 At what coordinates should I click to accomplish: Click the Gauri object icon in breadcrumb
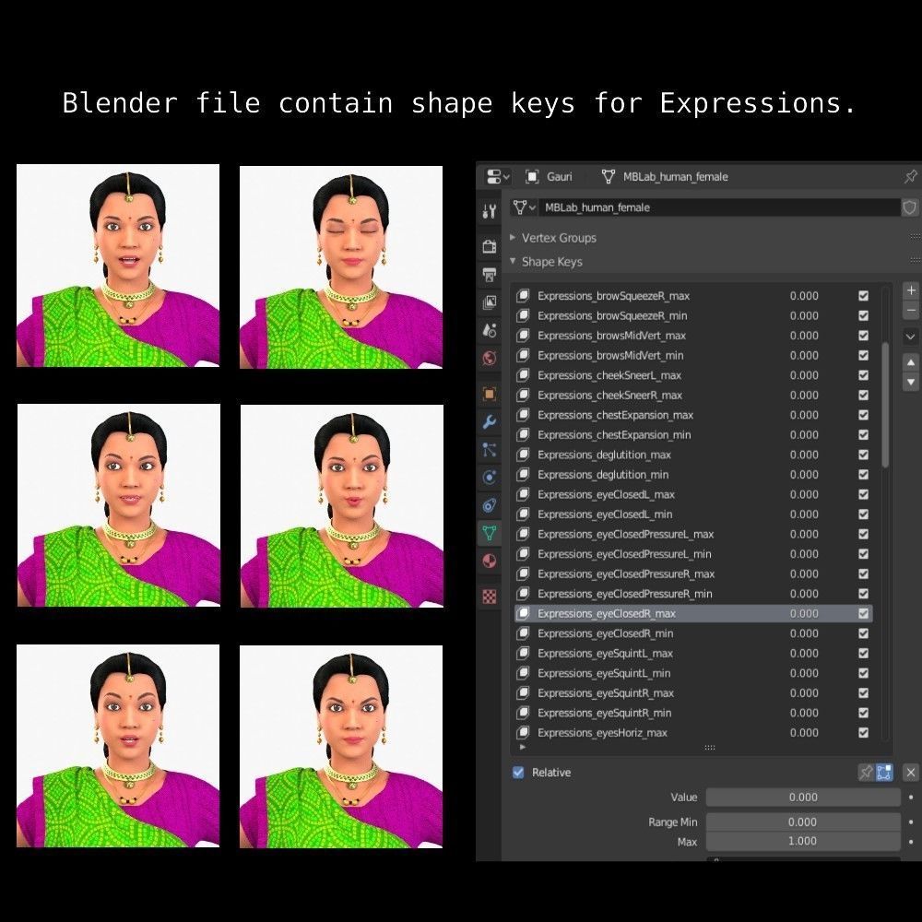pos(532,176)
